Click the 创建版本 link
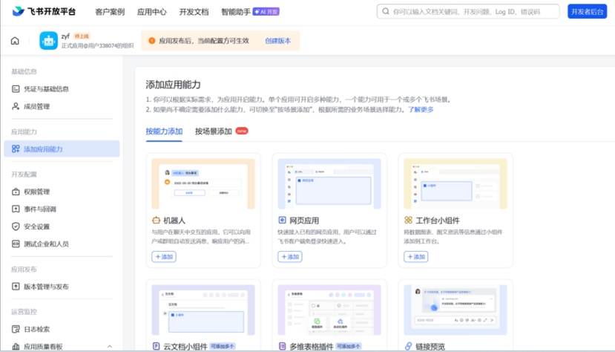Image resolution: width=615 pixels, height=352 pixels. coord(277,41)
